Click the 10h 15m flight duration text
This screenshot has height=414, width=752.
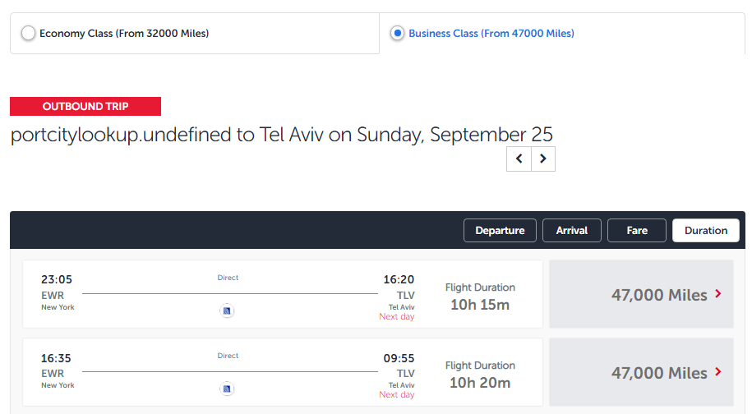(480, 305)
